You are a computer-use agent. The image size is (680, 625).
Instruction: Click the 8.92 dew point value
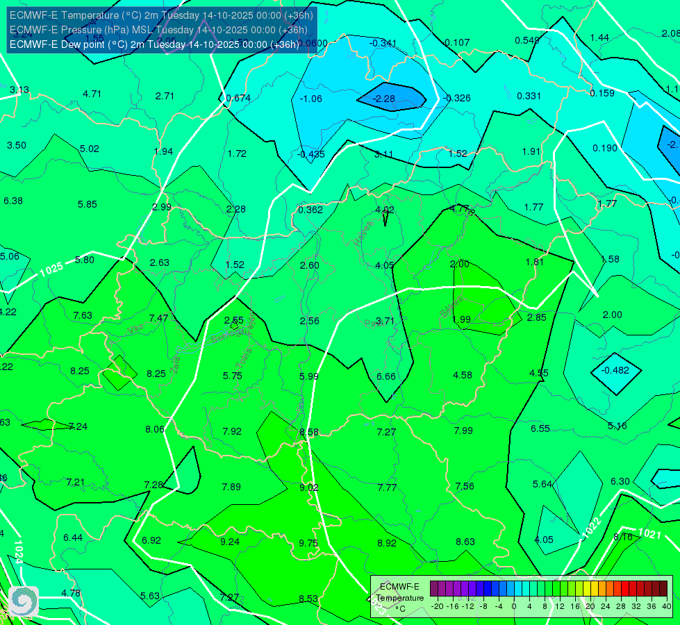point(387,544)
